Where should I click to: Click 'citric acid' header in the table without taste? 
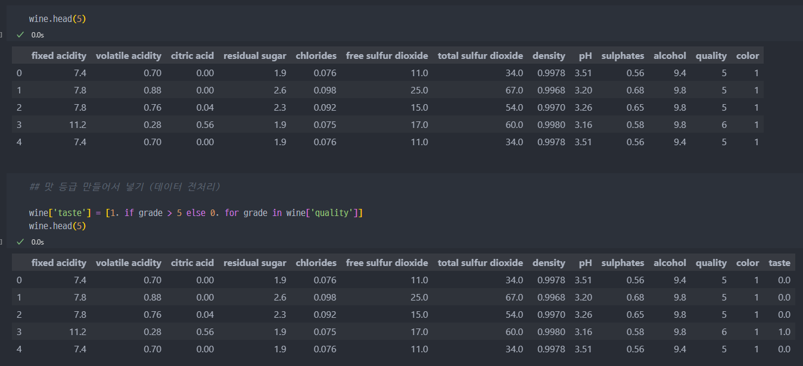(192, 56)
